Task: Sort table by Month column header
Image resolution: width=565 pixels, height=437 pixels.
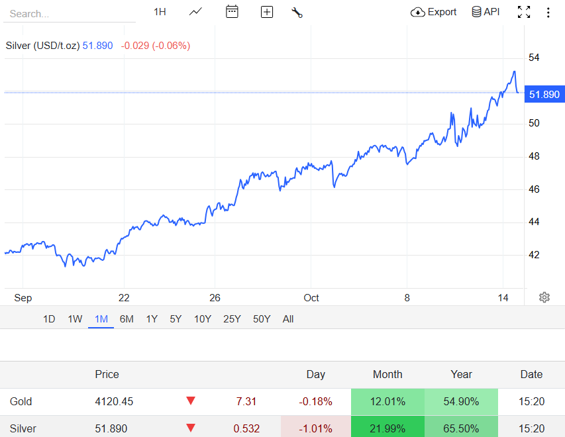Action: [387, 374]
